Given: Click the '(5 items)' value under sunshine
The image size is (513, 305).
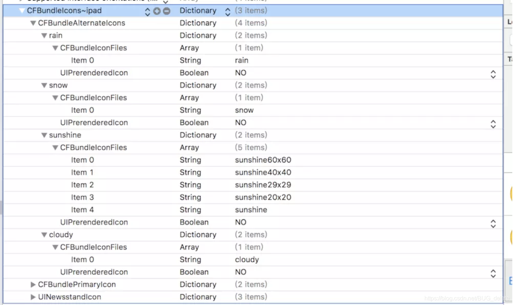Looking at the screenshot, I should pos(251,147).
